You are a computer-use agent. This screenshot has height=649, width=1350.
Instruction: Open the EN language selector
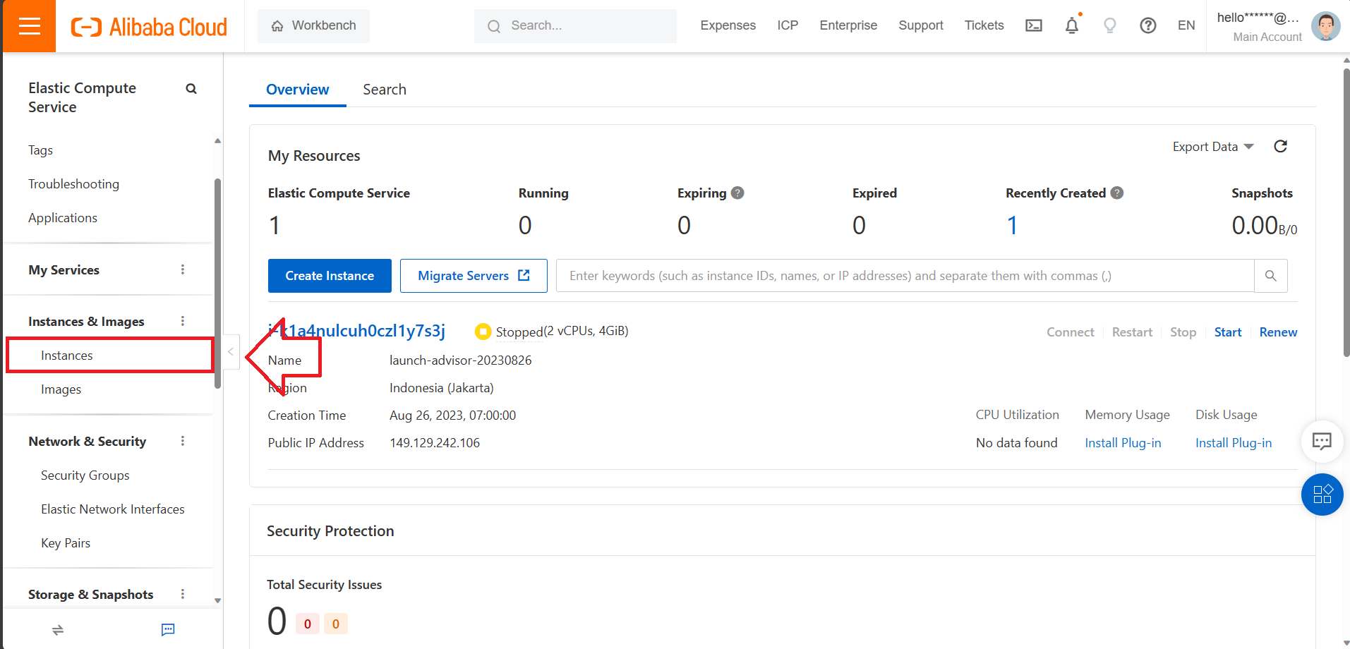(1186, 25)
